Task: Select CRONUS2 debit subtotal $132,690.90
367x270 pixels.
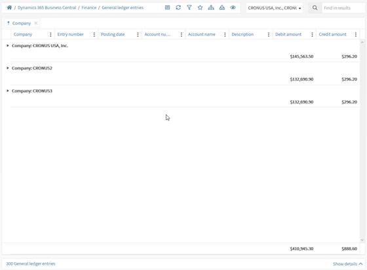Action: pyautogui.click(x=301, y=79)
